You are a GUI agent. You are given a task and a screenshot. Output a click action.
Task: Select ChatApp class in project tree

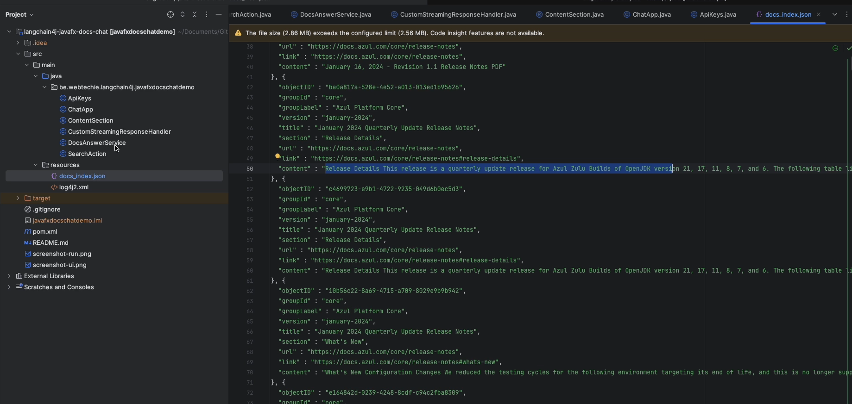[80, 109]
